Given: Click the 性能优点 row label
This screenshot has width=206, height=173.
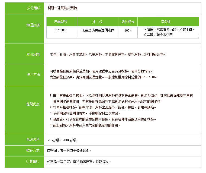Looking at the screenshot, I should (x=33, y=104).
